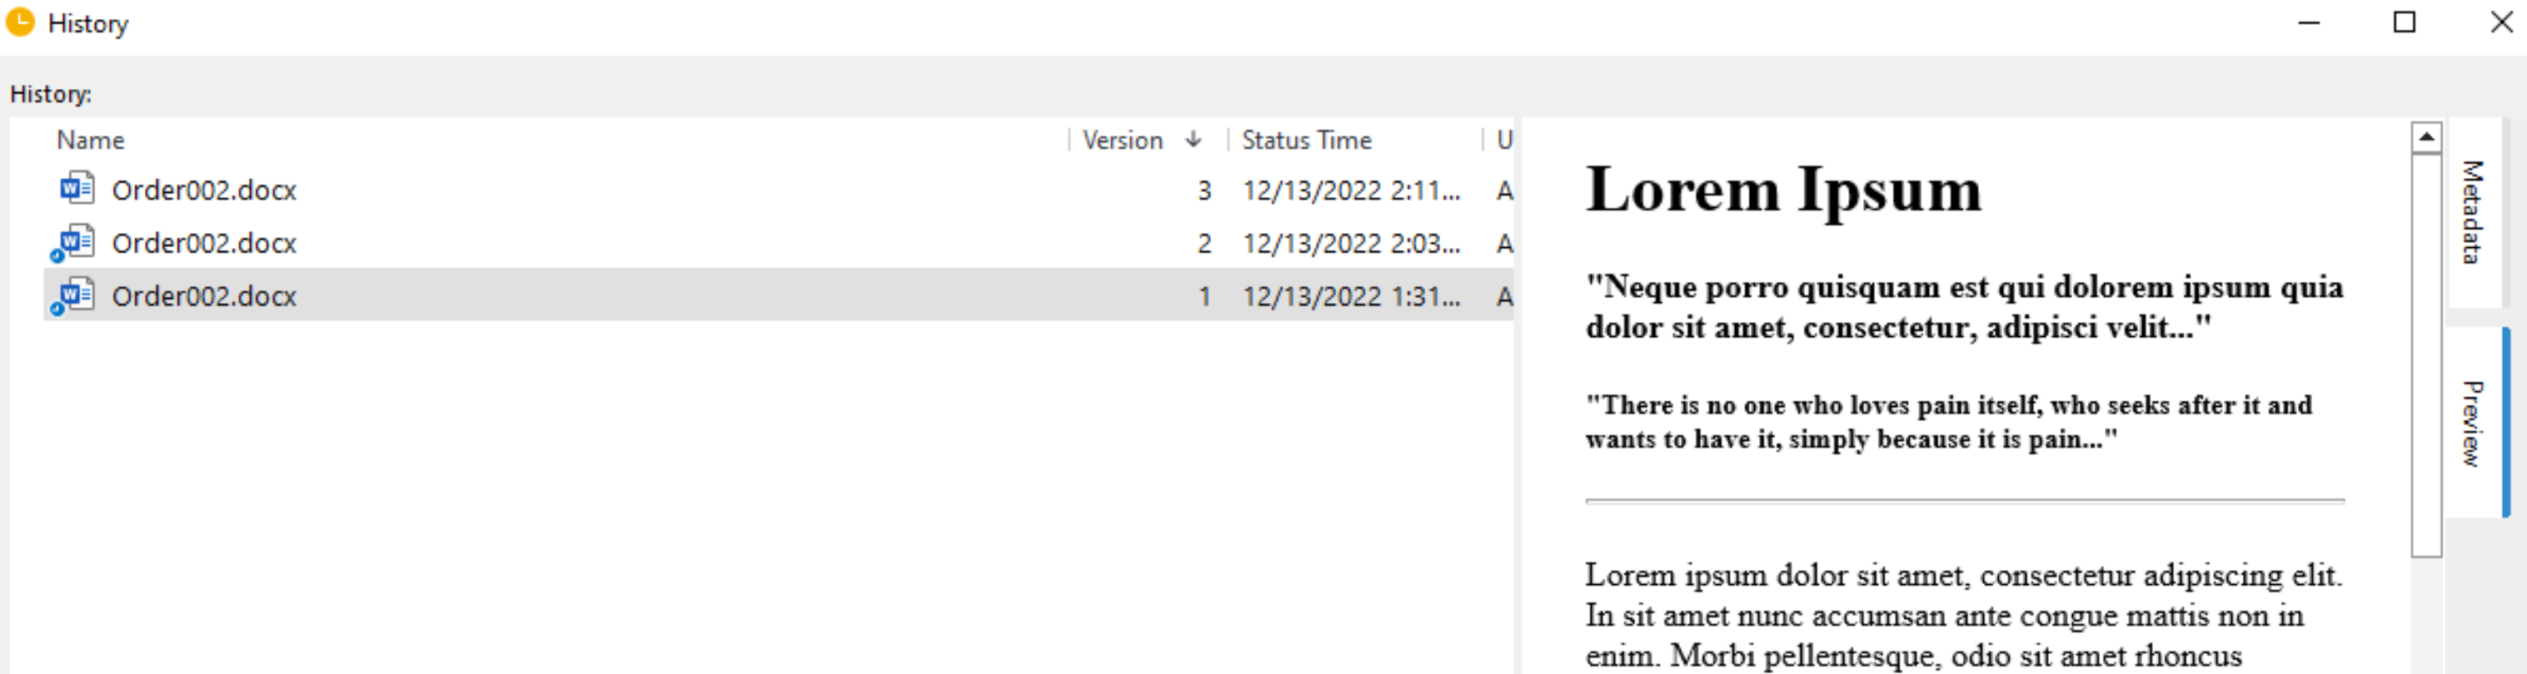This screenshot has width=2527, height=674.
Task: Select the version 2 row dated 12/13/2022 2:03
Action: click(779, 243)
